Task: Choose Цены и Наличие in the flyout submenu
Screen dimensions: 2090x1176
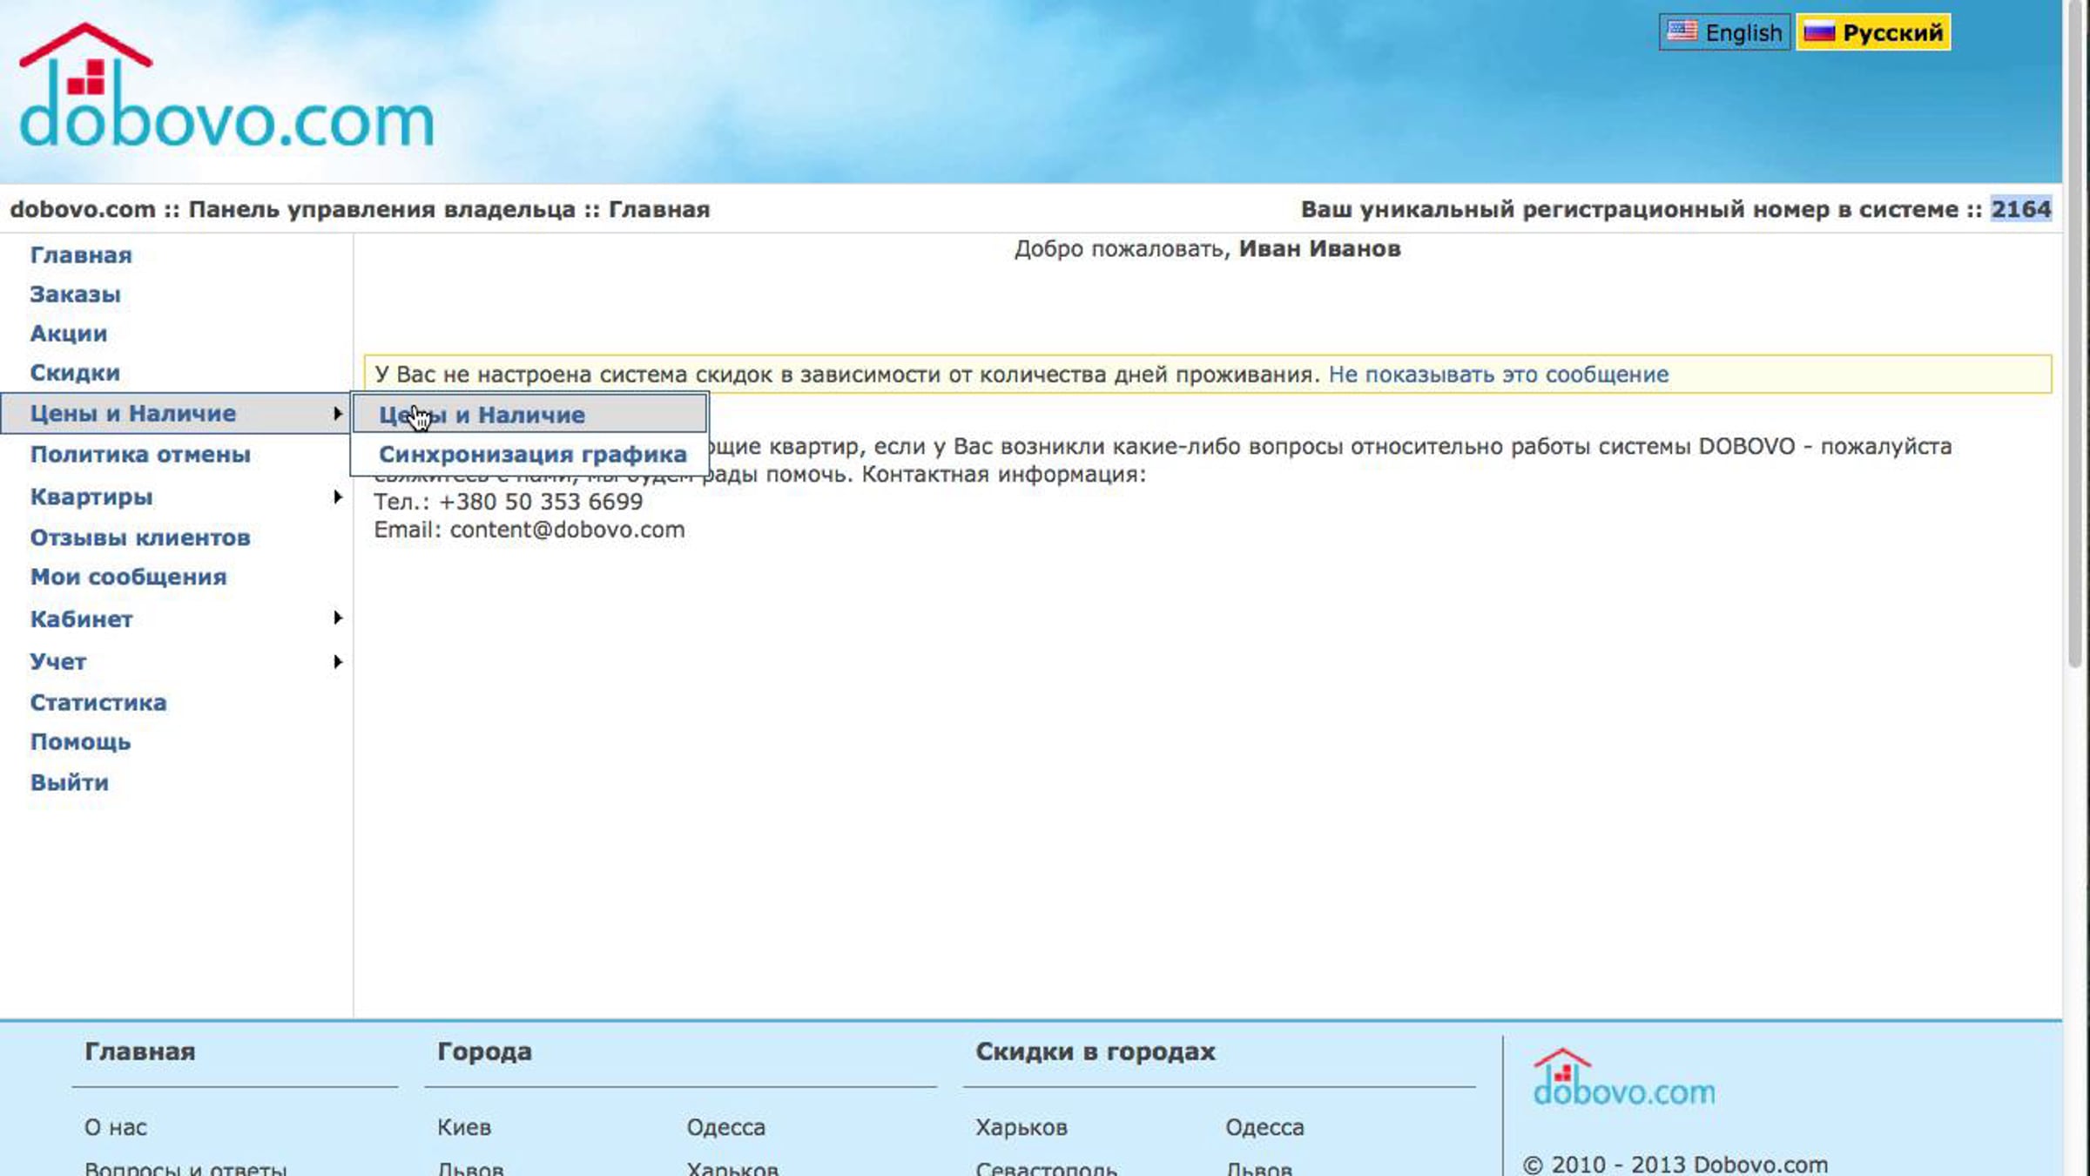Action: click(529, 414)
